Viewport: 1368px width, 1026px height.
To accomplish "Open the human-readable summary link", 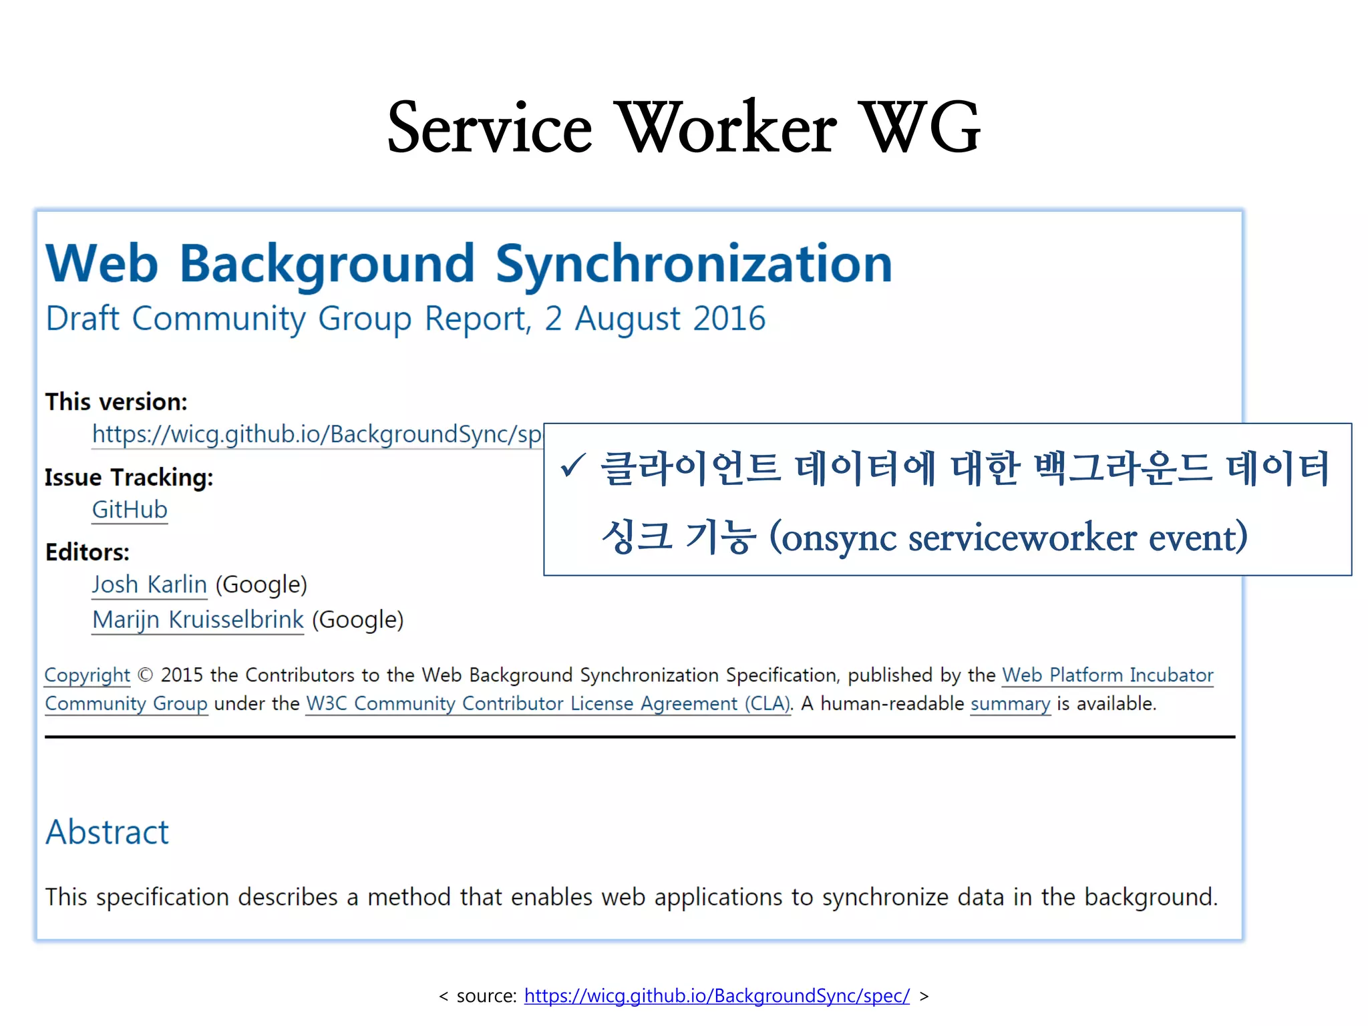I will click(x=1010, y=704).
